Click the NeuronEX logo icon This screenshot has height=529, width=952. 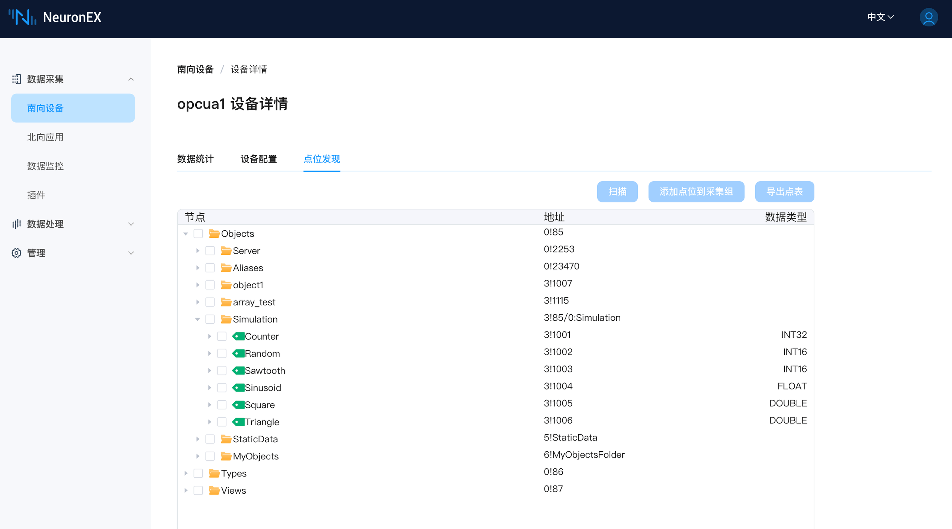point(22,17)
